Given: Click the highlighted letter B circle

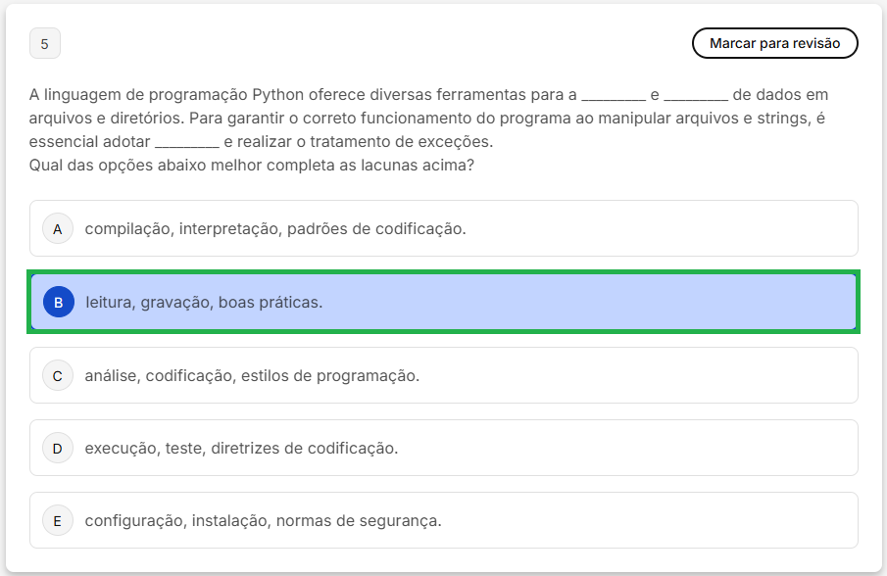Looking at the screenshot, I should [x=58, y=303].
